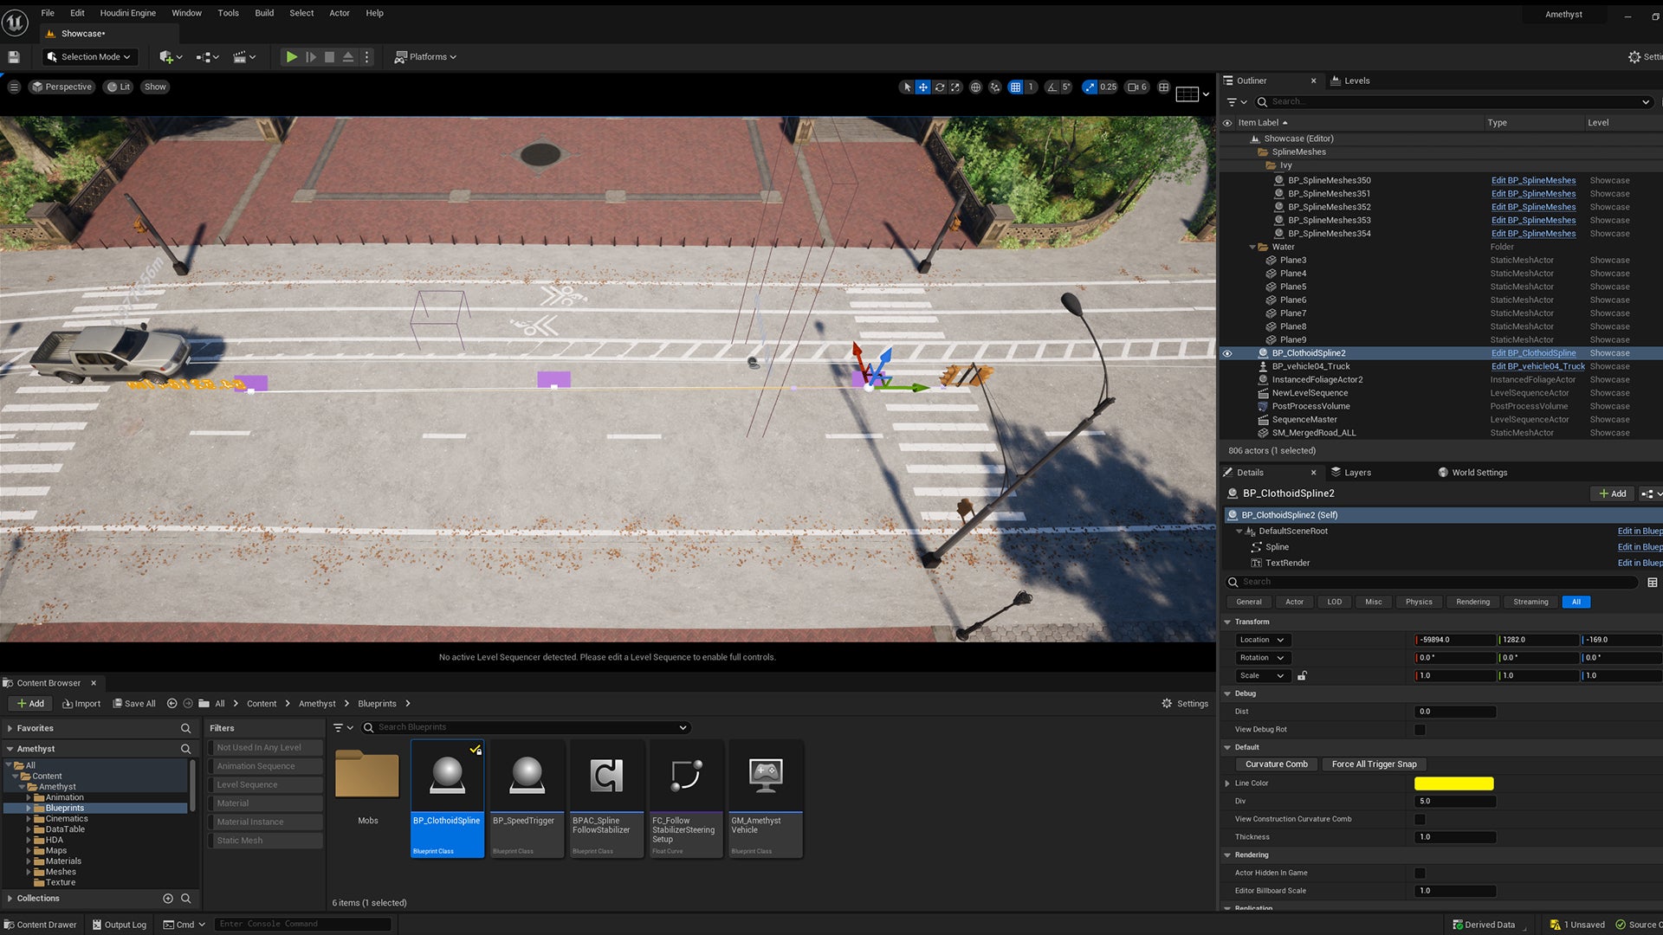Click the BPAC_SplineFollowStabilizer asset icon
1663x935 pixels.
[x=606, y=776]
